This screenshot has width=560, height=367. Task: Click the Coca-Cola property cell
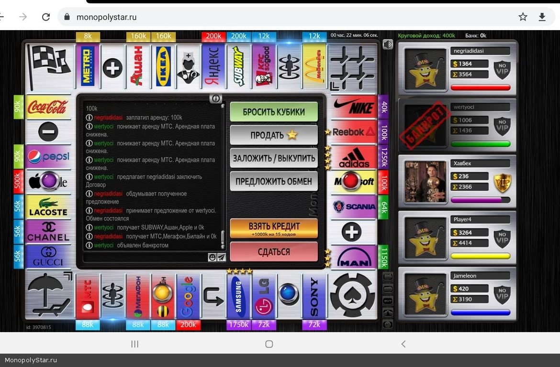coord(48,107)
